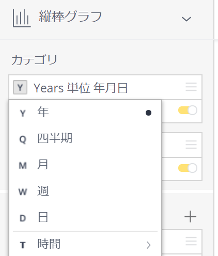The image size is (218, 256).
Task: Select 年 from the date level menu
Action: pyautogui.click(x=85, y=113)
